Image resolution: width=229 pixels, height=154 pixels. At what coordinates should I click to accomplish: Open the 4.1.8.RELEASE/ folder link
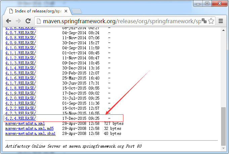21,88
